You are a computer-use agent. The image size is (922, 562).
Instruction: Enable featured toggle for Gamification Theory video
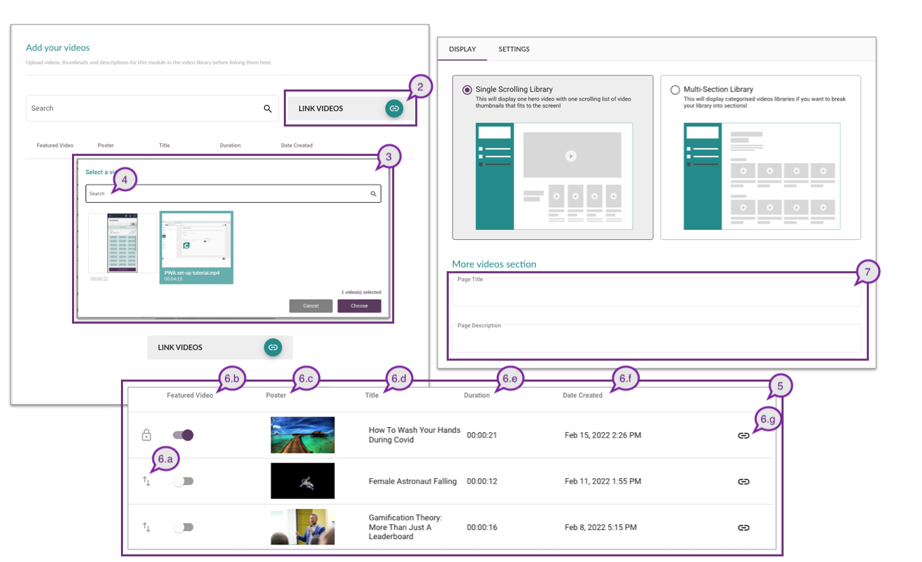[x=183, y=528]
